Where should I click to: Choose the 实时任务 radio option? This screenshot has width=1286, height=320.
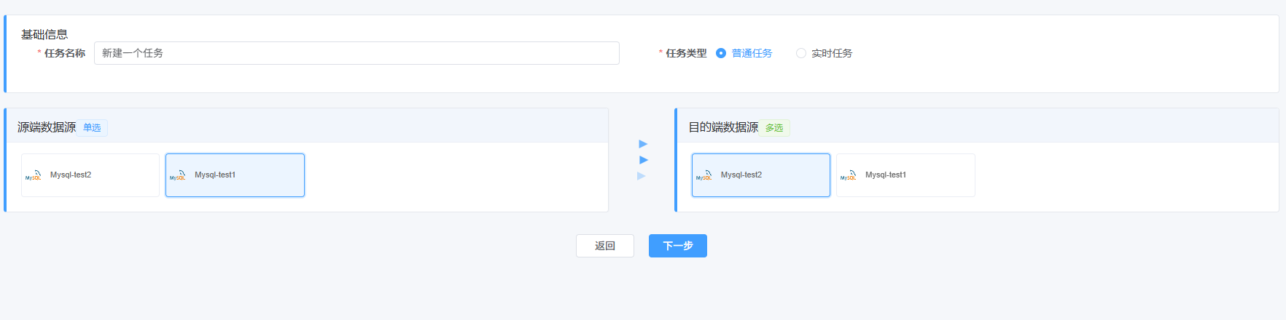[801, 53]
